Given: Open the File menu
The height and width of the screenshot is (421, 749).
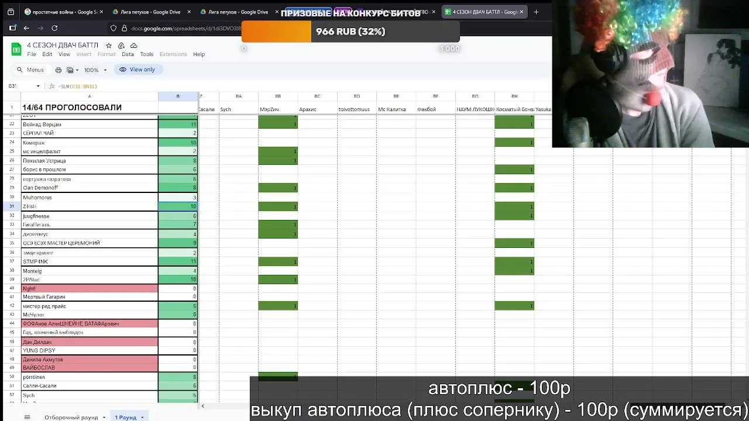Looking at the screenshot, I should point(32,54).
